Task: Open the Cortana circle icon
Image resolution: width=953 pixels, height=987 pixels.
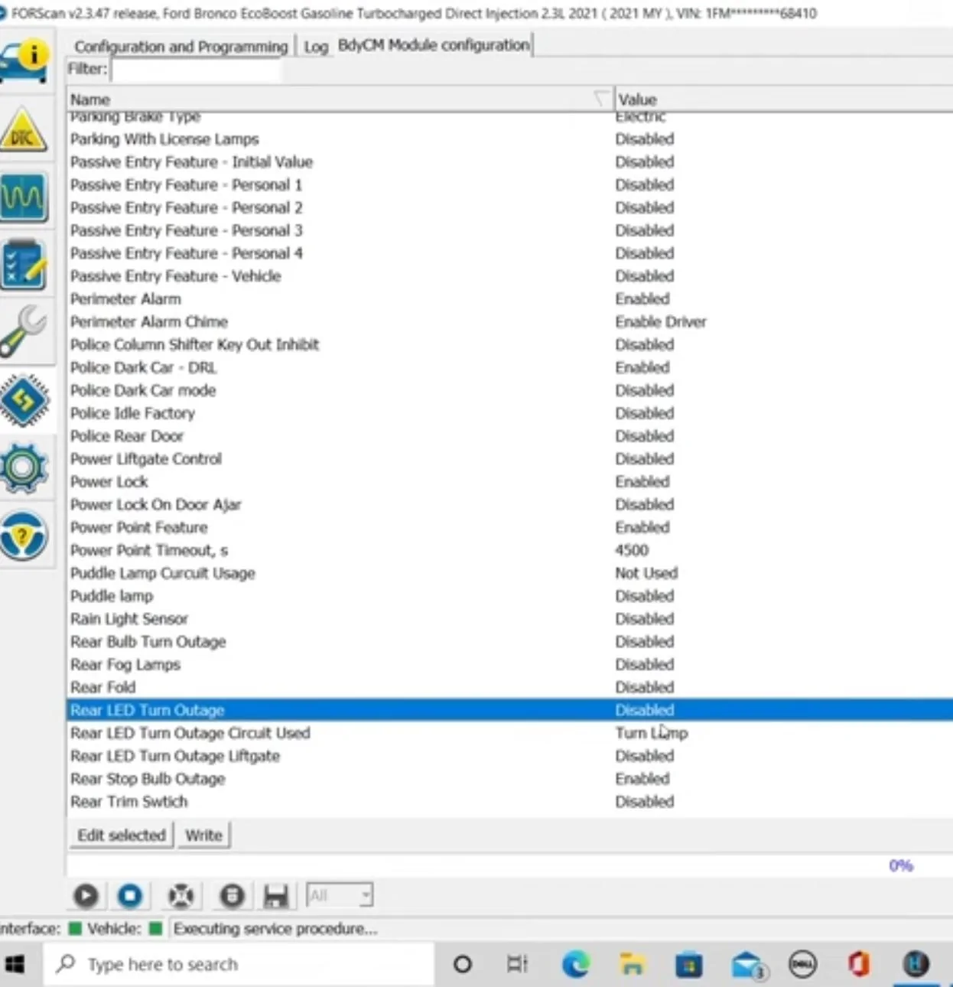Action: coord(462,964)
